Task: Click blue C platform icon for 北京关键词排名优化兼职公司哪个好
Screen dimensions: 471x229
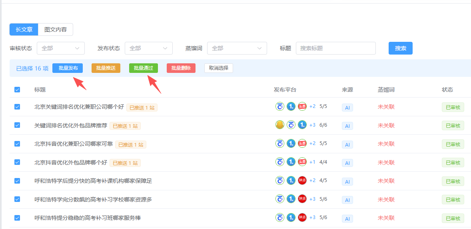Action: coord(280,106)
